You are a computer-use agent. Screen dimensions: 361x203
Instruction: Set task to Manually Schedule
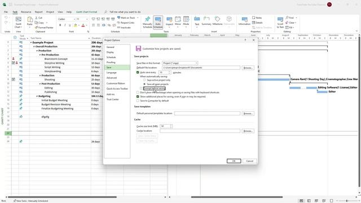point(147,22)
